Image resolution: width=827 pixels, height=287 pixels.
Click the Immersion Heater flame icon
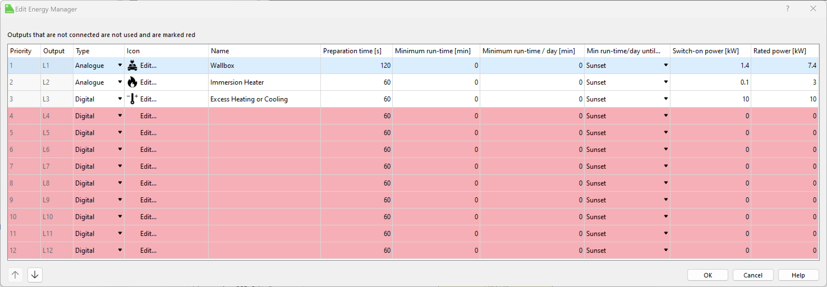(x=132, y=82)
